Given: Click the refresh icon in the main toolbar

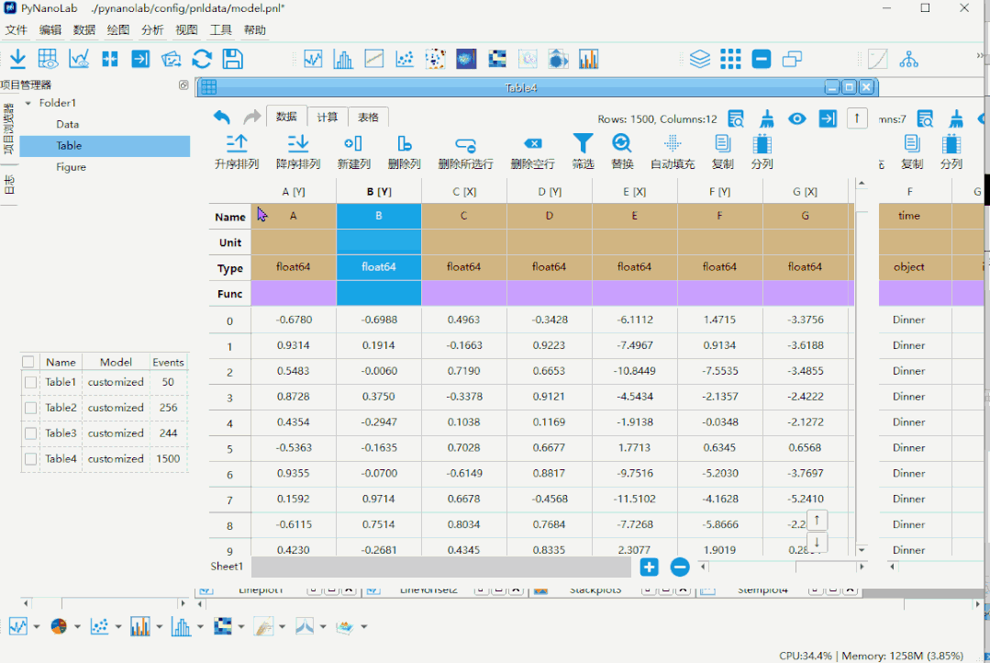Looking at the screenshot, I should 202,59.
